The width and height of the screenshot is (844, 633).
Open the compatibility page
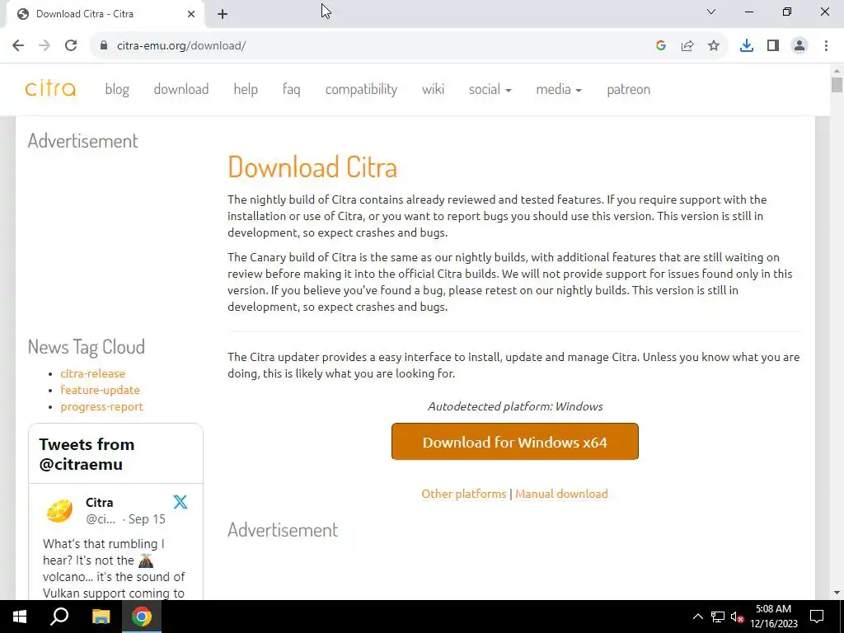(361, 89)
